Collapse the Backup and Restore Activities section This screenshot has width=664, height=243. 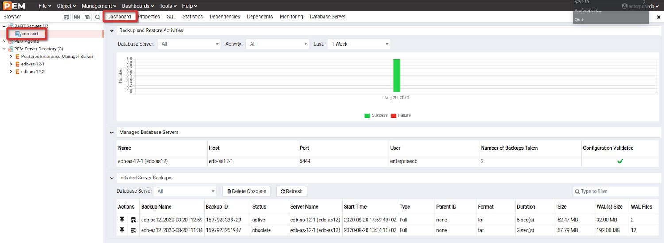pos(112,30)
